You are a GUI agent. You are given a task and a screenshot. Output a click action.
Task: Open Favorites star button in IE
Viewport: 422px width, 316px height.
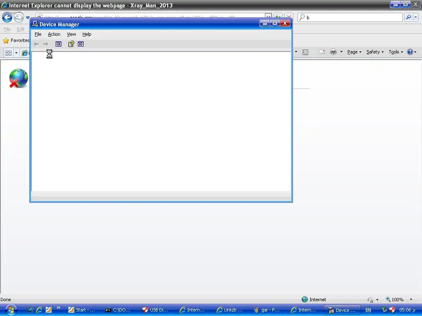tap(16, 40)
